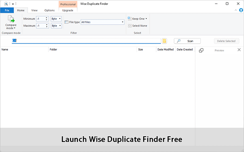Viewport: 244px width, 152px height.
Task: Open the Maximum size unit dropdown
Action: point(57,25)
